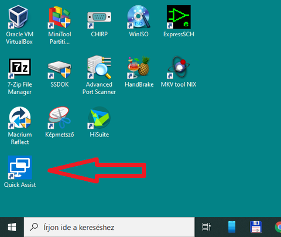Select the Quick Assist shortcut icon
The image size is (281, 237).
[20, 167]
